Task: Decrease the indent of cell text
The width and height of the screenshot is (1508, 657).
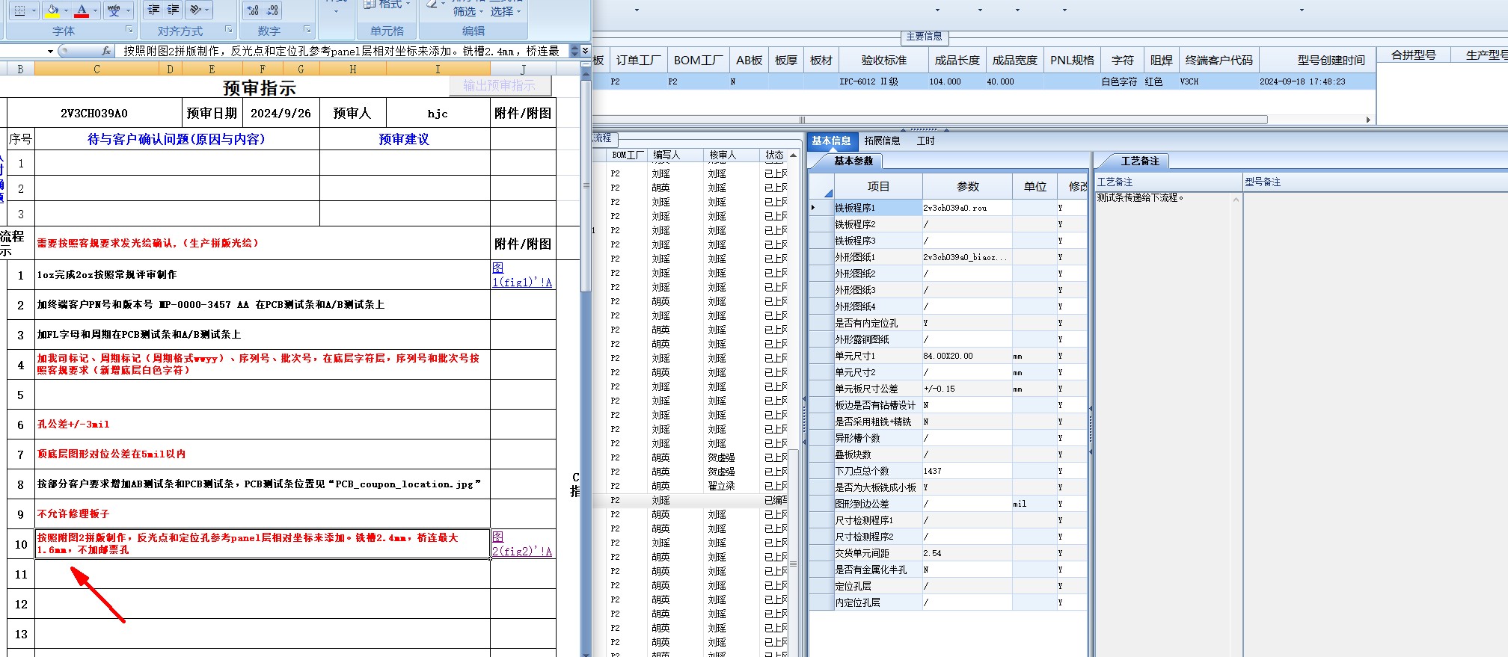Action: pos(154,10)
